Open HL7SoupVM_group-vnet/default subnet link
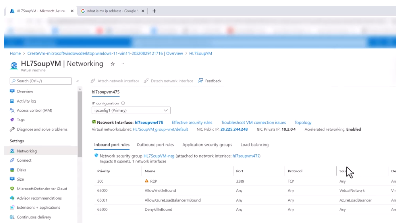The height and width of the screenshot is (223, 396). click(x=160, y=129)
